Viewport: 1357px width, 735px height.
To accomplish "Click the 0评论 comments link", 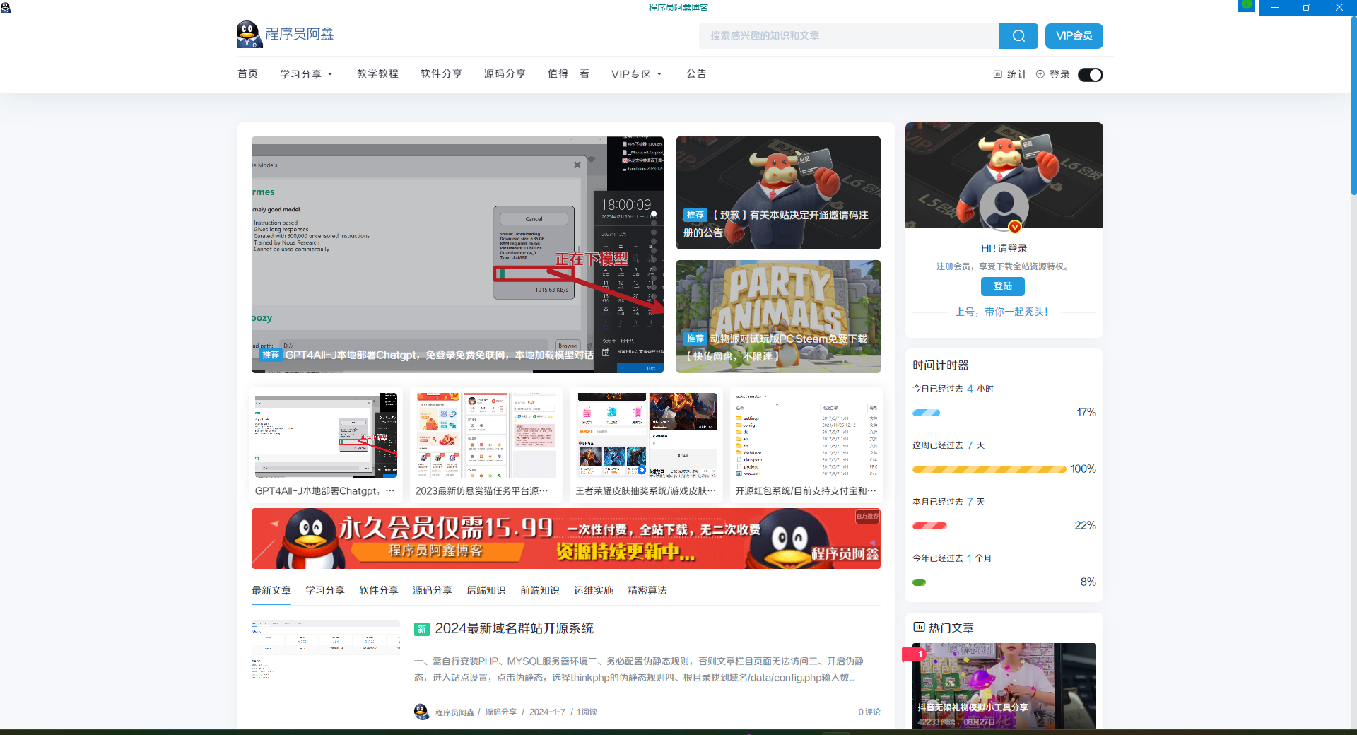I will pyautogui.click(x=869, y=712).
